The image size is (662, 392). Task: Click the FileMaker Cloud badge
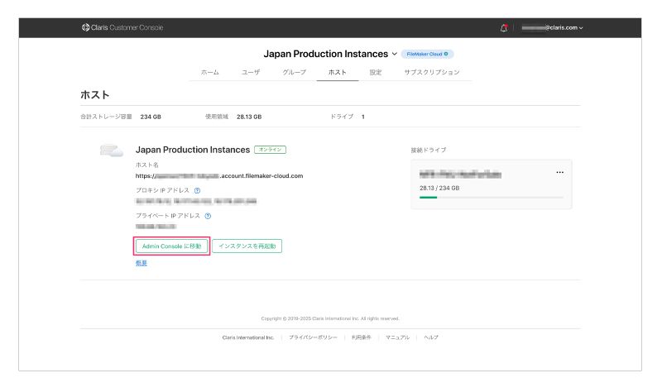pos(427,54)
